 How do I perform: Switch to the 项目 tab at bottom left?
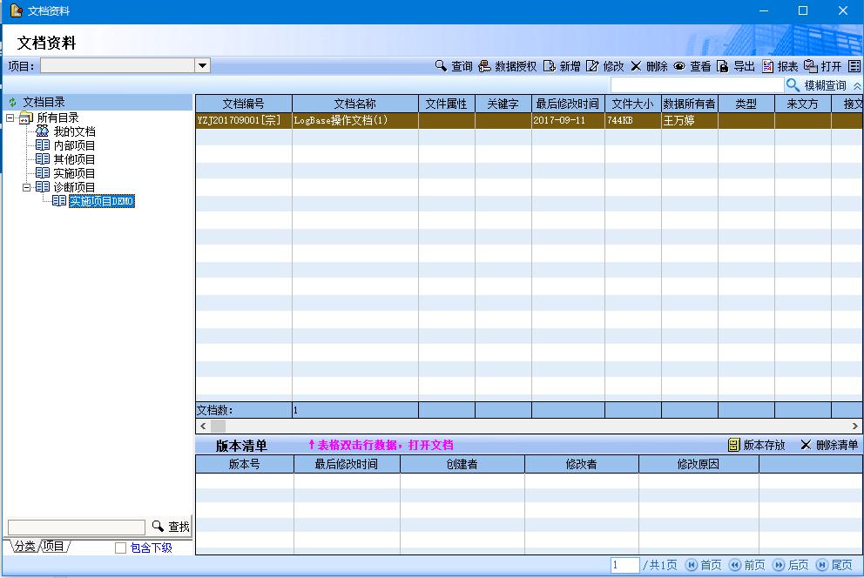point(54,547)
